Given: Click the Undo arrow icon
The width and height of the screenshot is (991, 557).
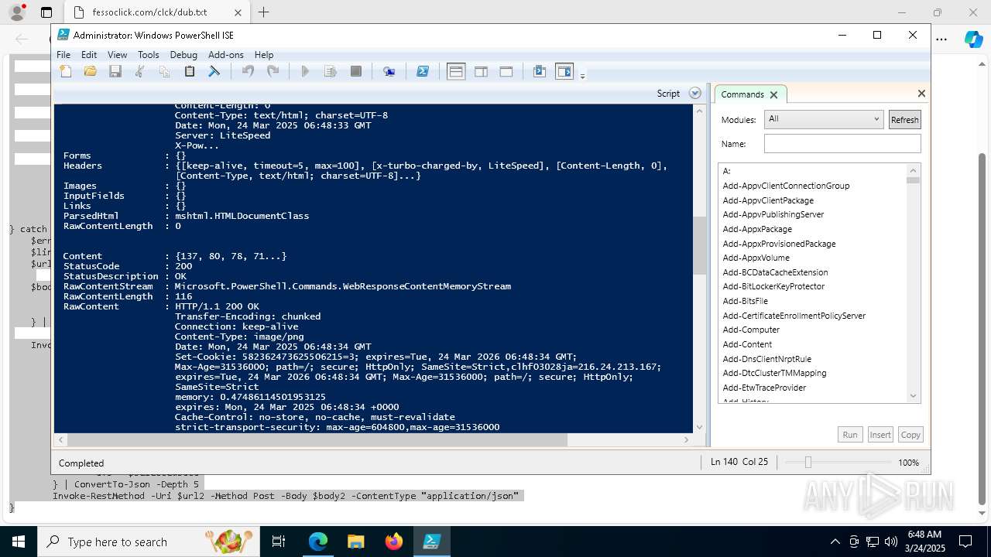Looking at the screenshot, I should (x=248, y=71).
